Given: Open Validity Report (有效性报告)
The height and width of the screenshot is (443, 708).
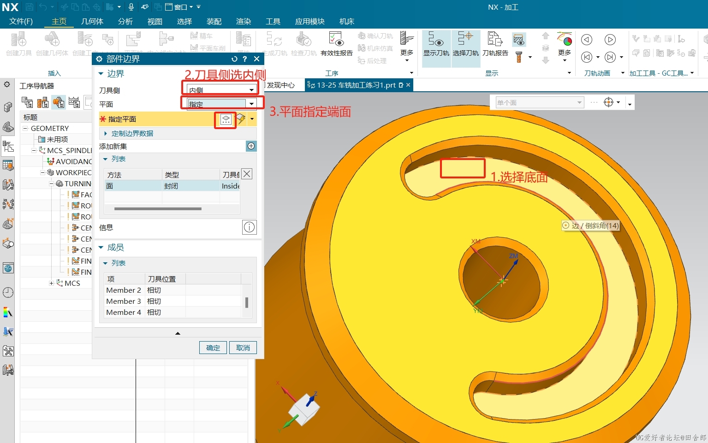Looking at the screenshot, I should [336, 45].
